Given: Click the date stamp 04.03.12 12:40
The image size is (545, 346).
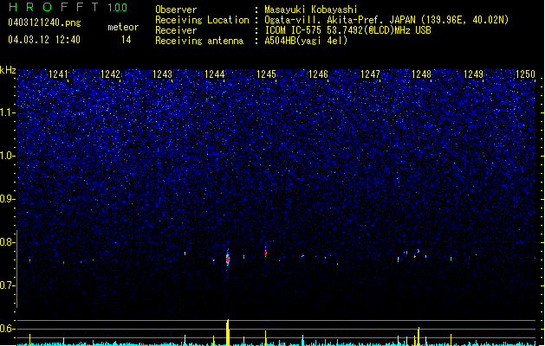Looking at the screenshot, I should tap(44, 40).
